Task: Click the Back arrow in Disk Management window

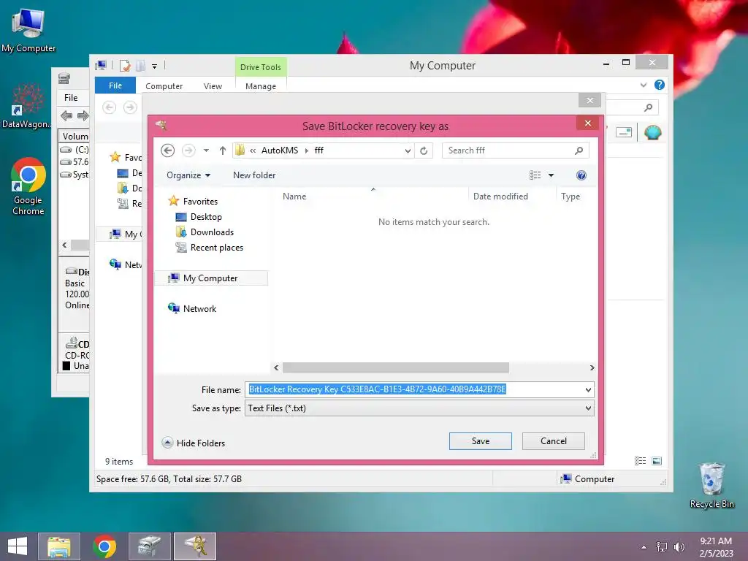Action: 66,115
